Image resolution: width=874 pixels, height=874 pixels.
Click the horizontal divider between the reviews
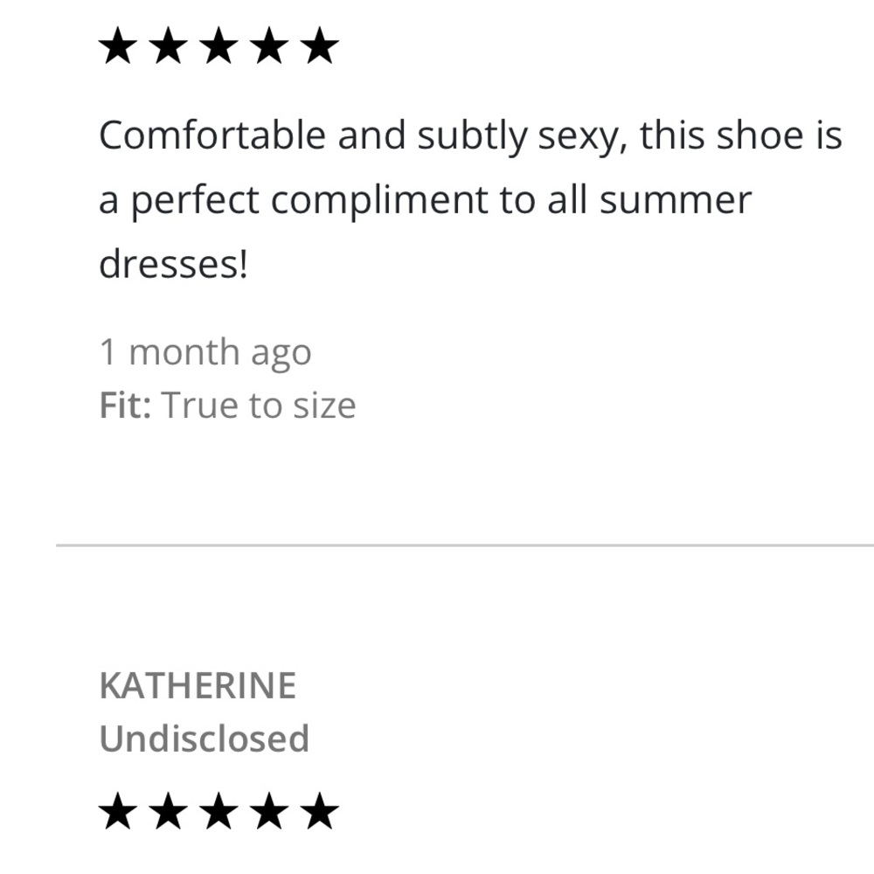point(465,545)
